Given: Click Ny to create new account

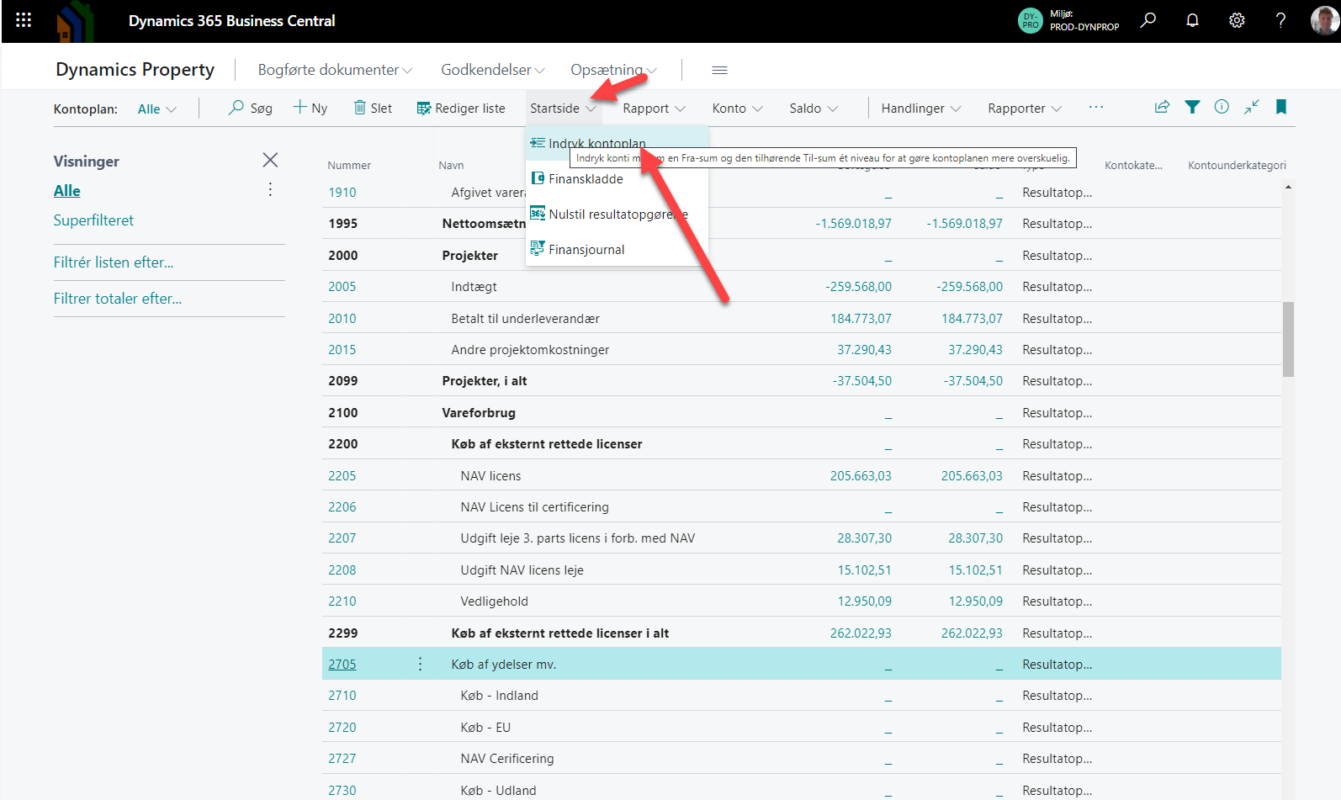Looking at the screenshot, I should click(310, 108).
